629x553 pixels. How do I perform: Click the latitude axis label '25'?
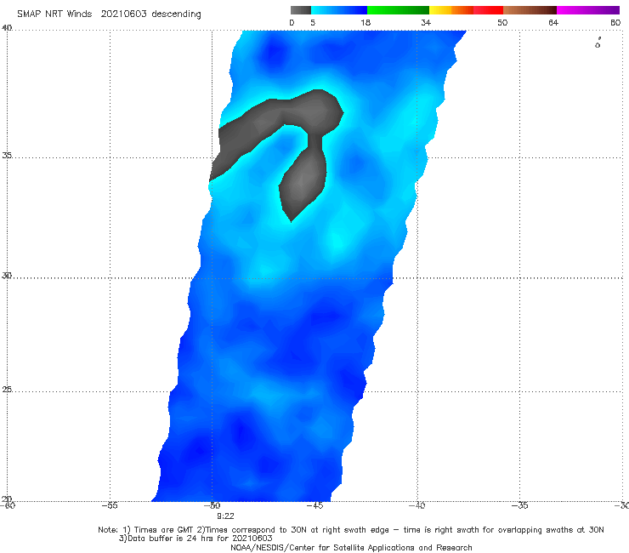tap(7, 389)
